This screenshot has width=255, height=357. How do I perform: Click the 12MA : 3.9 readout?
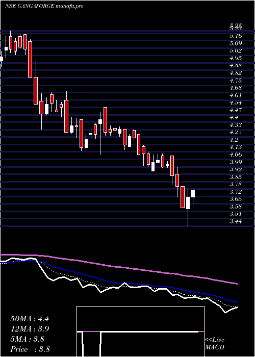30,329
